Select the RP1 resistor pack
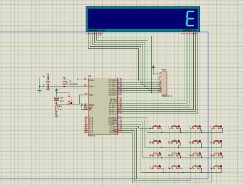Viewport: 243px width, 186px height. (165, 83)
